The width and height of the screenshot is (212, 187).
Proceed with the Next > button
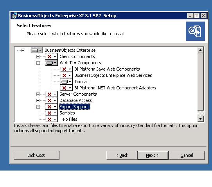(153, 155)
